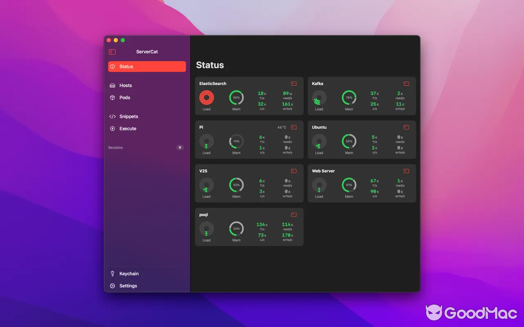Click the Sessions counter badge

(x=180, y=148)
